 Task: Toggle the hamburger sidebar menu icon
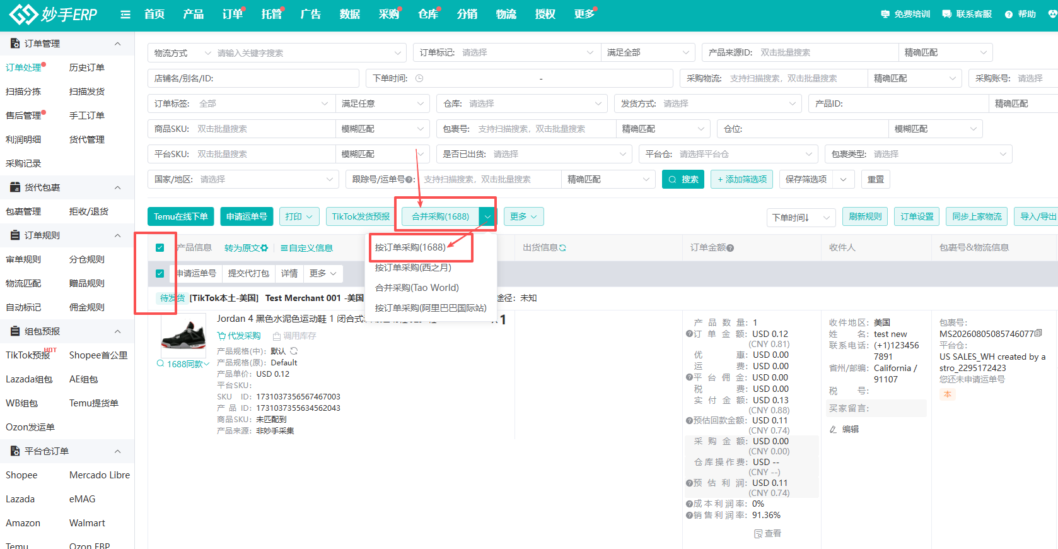(125, 15)
